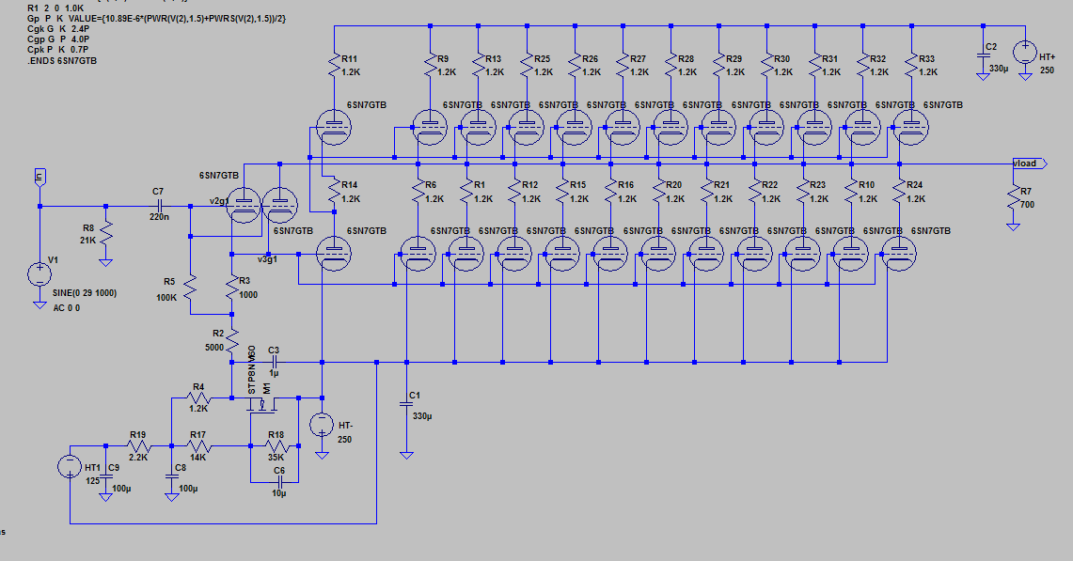The image size is (1073, 561).
Task: Select resistor R6 symbol
Action: coord(418,192)
